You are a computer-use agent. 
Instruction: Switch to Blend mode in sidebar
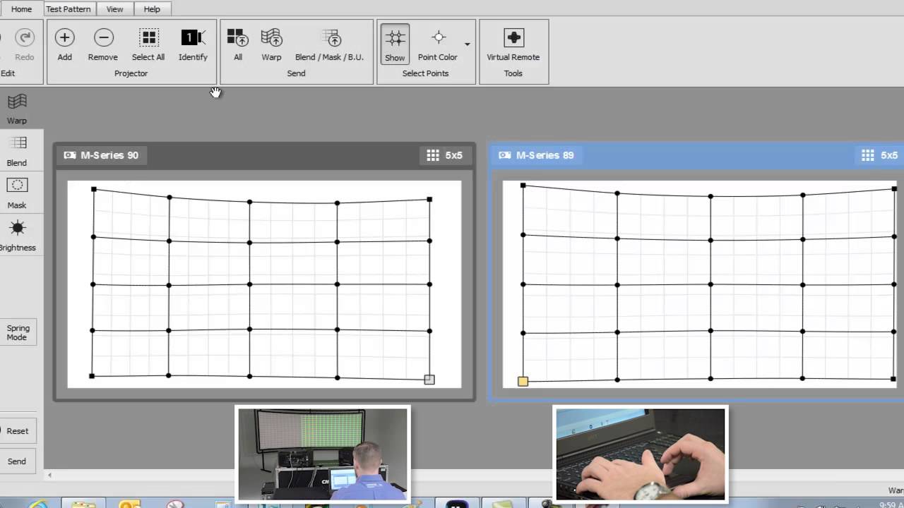coord(17,152)
